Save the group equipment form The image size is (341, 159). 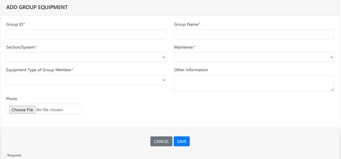point(181,141)
